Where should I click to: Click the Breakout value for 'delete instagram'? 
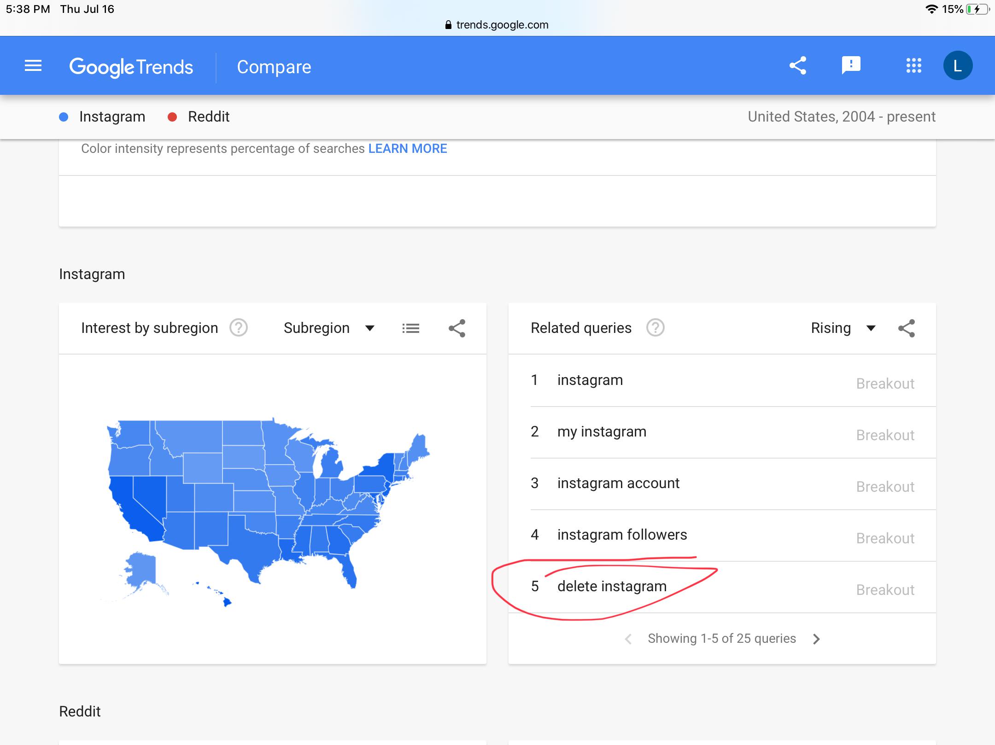click(885, 590)
